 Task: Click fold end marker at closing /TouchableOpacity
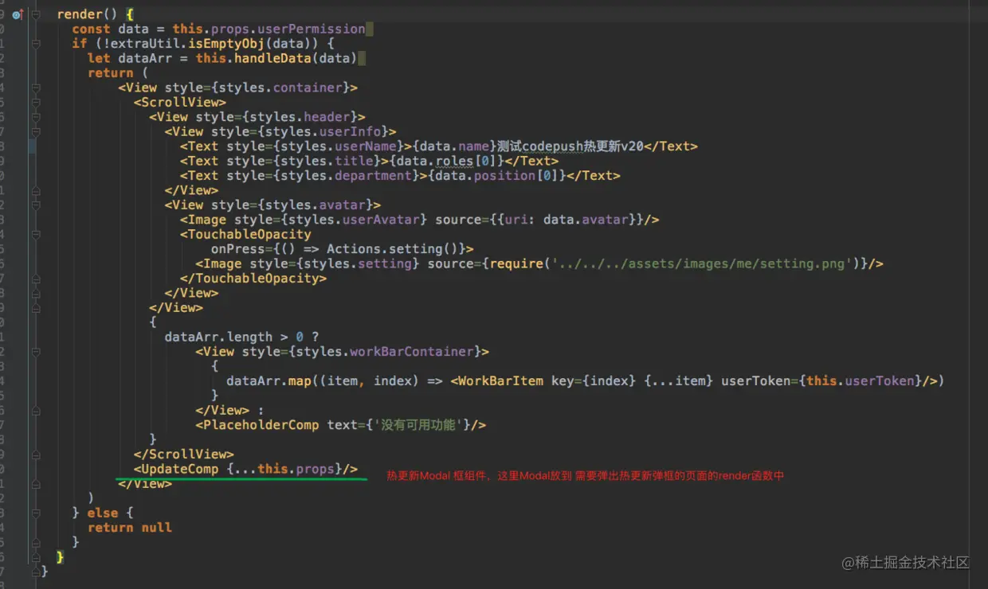coord(36,279)
